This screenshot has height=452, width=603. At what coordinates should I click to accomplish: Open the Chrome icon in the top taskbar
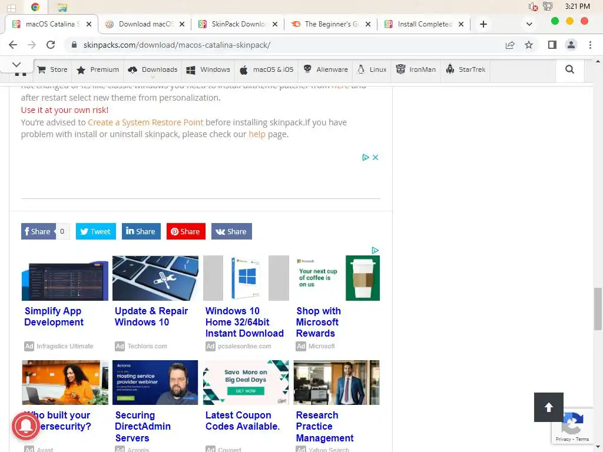(35, 7)
